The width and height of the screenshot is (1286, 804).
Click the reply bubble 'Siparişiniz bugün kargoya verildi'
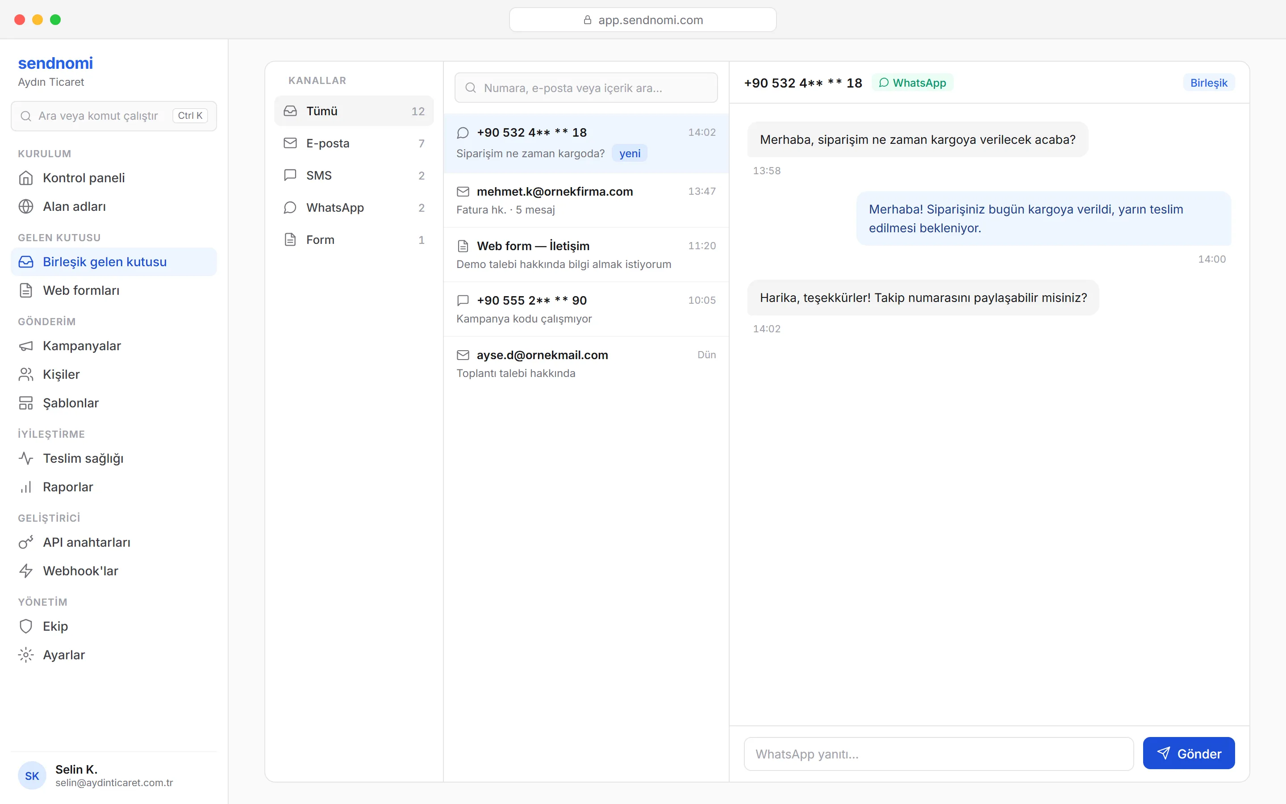1044,218
